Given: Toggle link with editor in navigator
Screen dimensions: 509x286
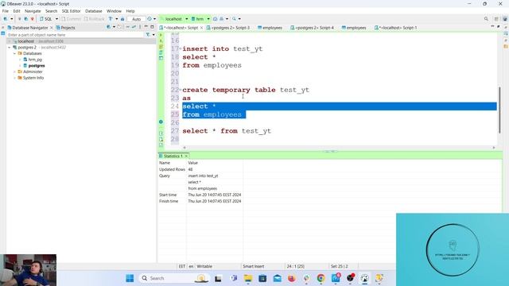Looking at the screenshot, I should pos(134,27).
